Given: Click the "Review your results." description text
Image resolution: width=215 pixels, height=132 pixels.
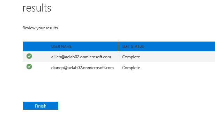Looking at the screenshot, I should click(40, 28).
